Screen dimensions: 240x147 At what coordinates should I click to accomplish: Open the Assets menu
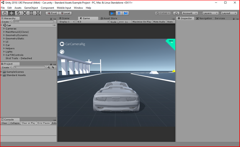coord(18,8)
